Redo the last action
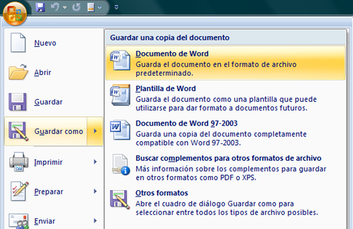353x229 pixels. [x=76, y=8]
